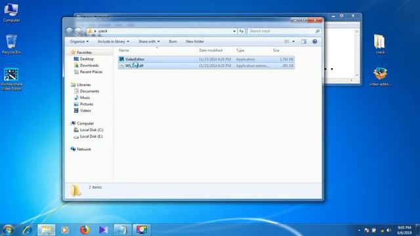Toggle the preview pane button
The height and width of the screenshot is (236, 420).
[x=304, y=41]
